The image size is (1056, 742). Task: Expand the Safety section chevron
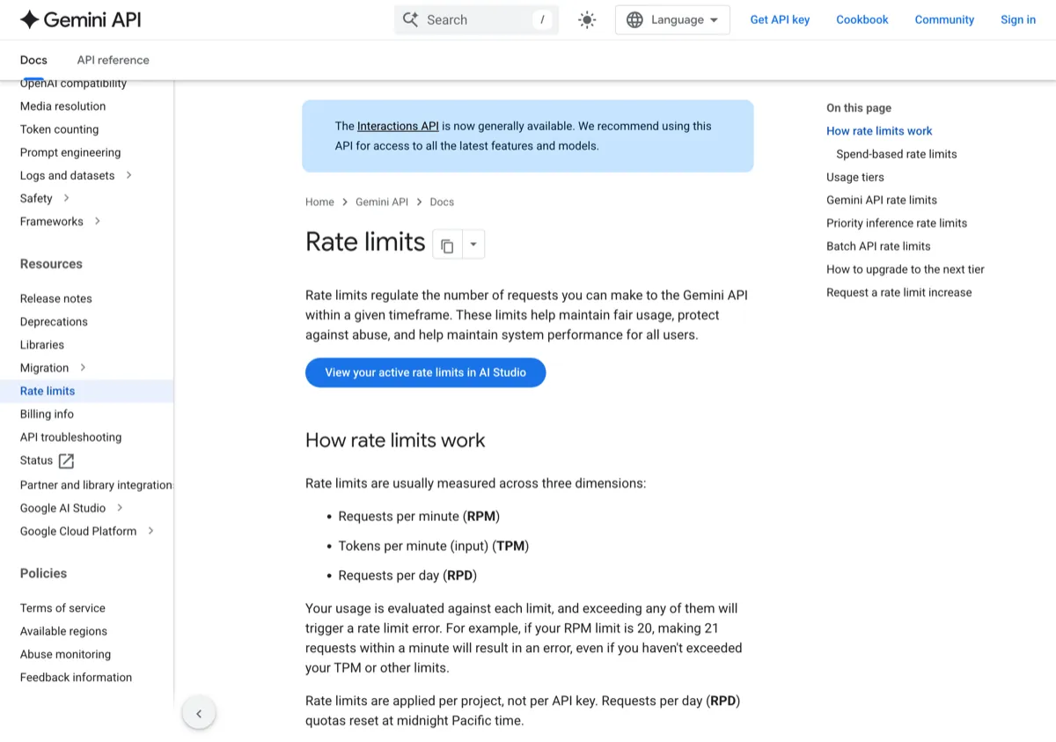(66, 198)
